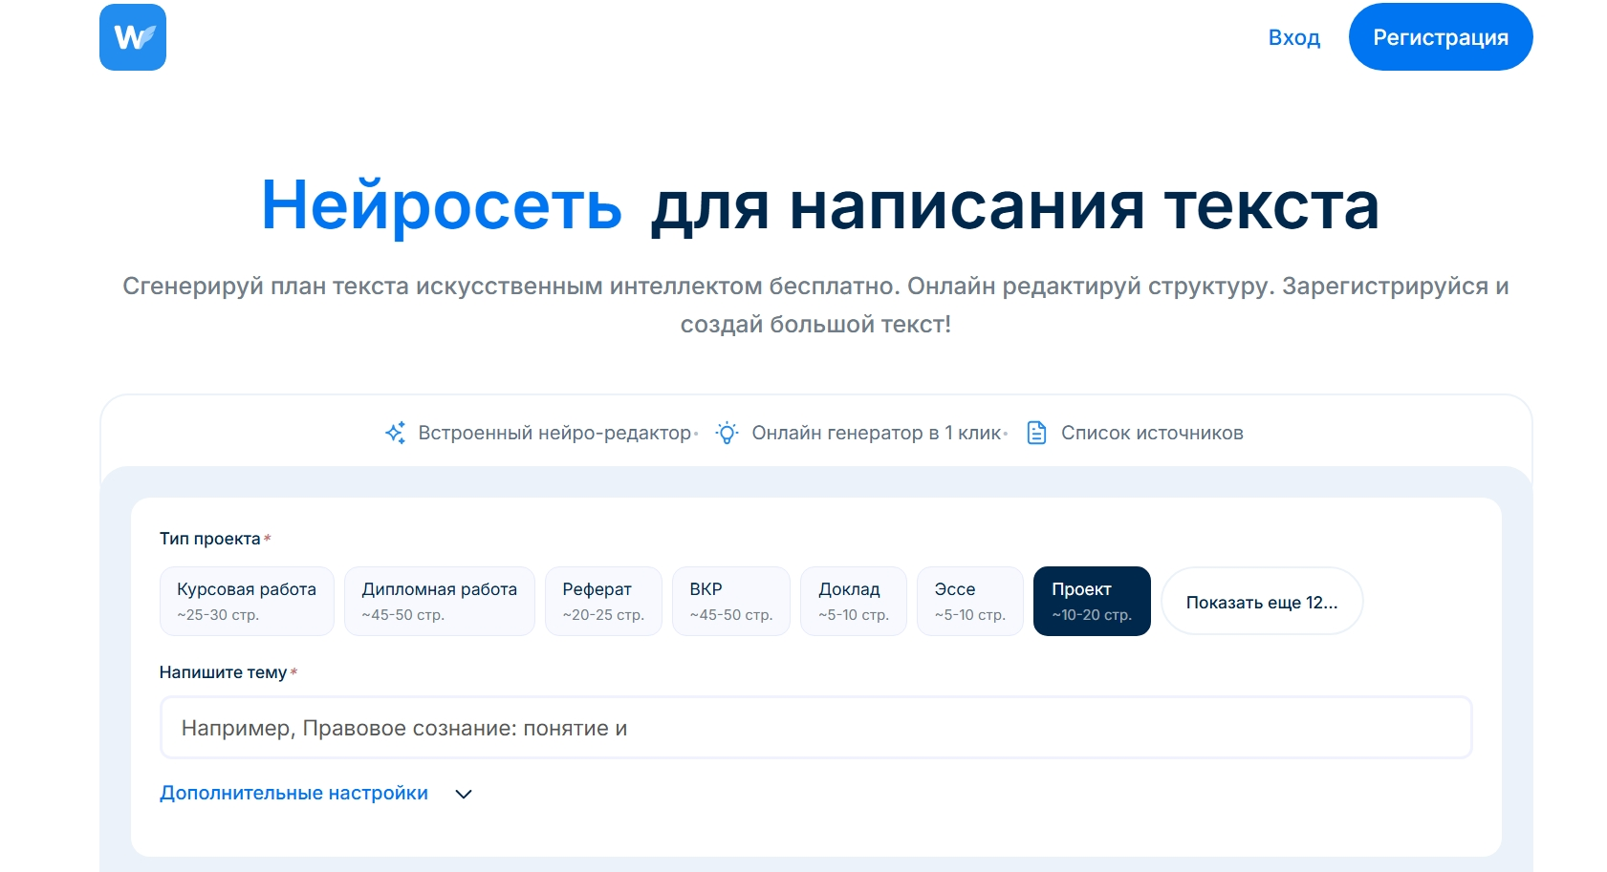Focus the Напишите тему text field
Screen dimensions: 1607x872
pos(815,728)
